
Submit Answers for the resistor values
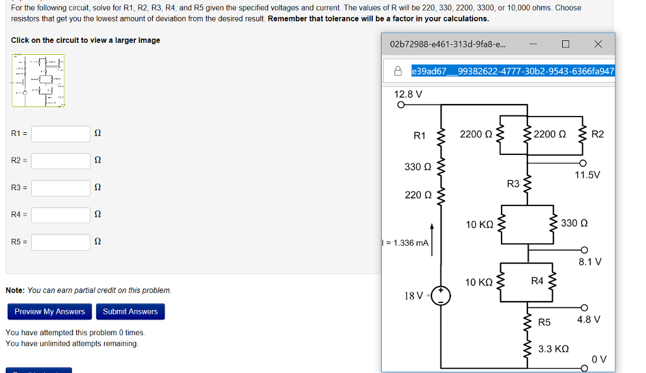pos(130,311)
